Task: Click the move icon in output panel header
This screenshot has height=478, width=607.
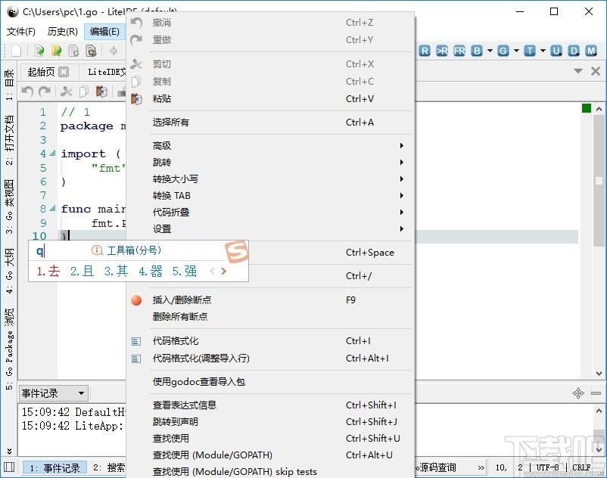Action: (x=578, y=393)
